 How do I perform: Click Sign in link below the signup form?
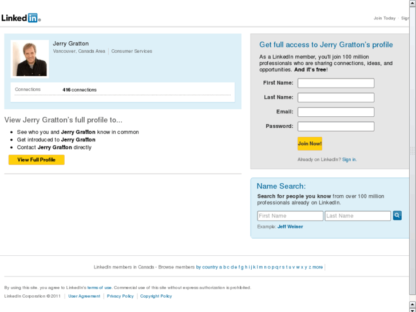pos(349,160)
